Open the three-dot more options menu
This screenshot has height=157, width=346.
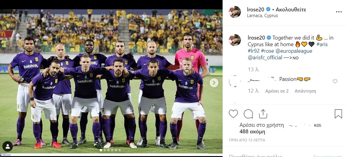click(339, 12)
